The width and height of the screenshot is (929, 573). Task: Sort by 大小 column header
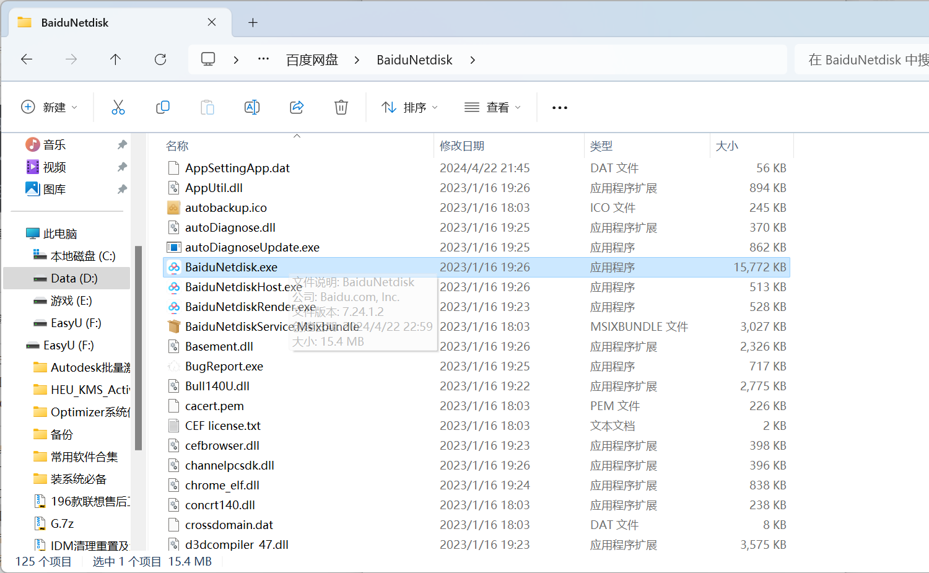pos(727,146)
